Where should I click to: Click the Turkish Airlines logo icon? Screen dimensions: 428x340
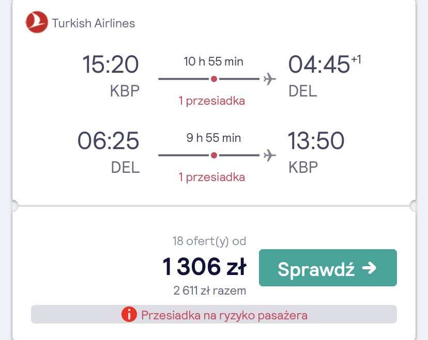coord(37,22)
